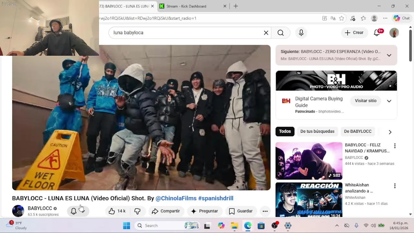The image size is (414, 233).
Task: Add this page to favorites star
Action: [x=342, y=18]
